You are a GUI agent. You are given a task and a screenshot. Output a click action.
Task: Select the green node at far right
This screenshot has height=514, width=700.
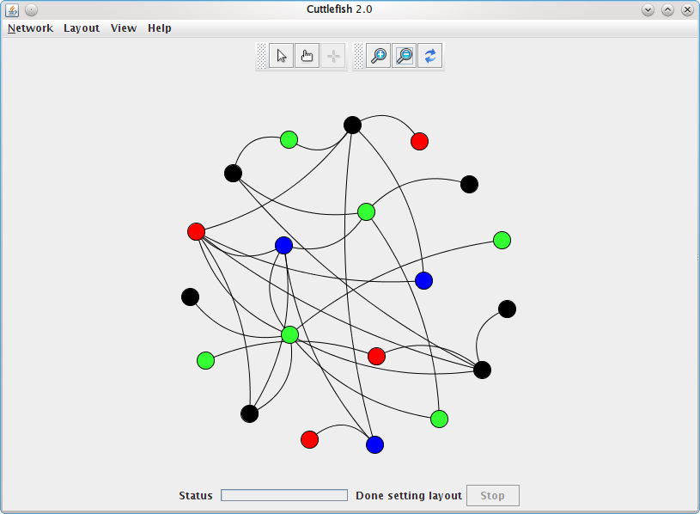502,241
